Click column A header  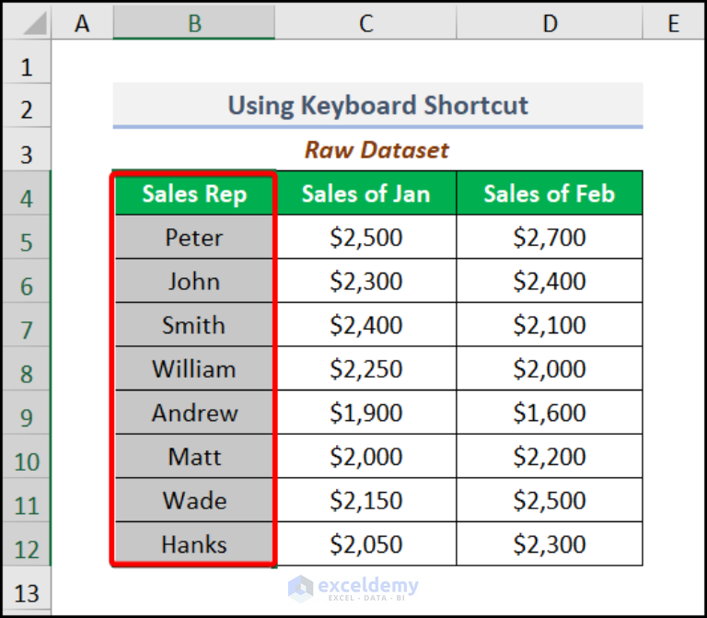pos(82,23)
